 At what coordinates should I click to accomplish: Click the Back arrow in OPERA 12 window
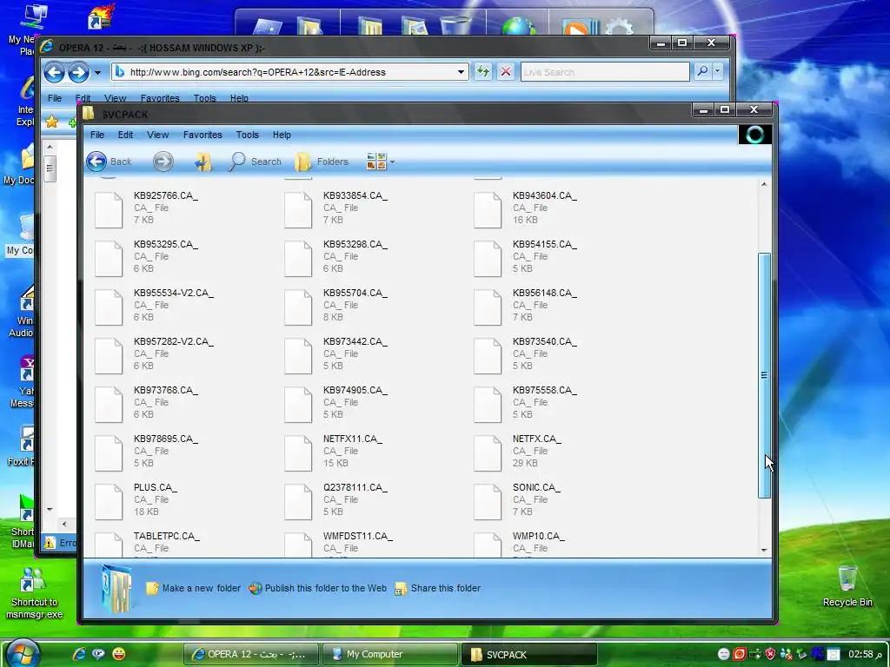click(55, 72)
